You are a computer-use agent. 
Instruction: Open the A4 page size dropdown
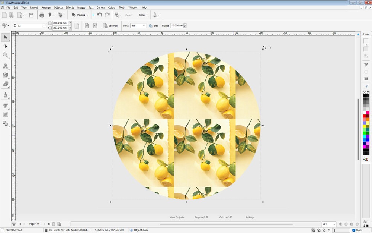tap(44, 26)
